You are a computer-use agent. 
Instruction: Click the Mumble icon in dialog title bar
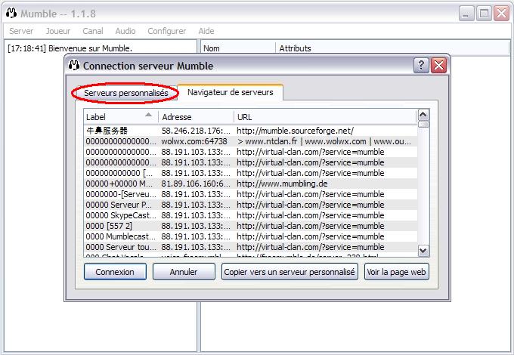click(x=74, y=65)
